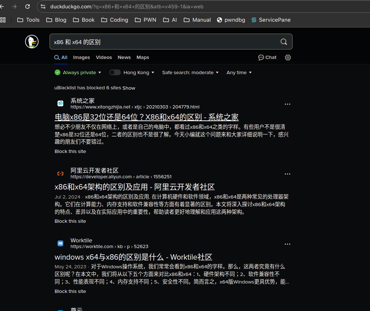This screenshot has height=311, width=370.
Task: Click the xitongzhijia.net result URL
Action: click(x=135, y=107)
